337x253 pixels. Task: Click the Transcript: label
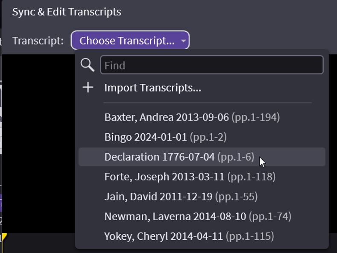tap(38, 41)
